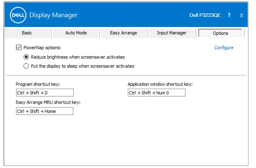Click the Program shortcut key field
This screenshot has height=168, width=256.
(x=45, y=93)
